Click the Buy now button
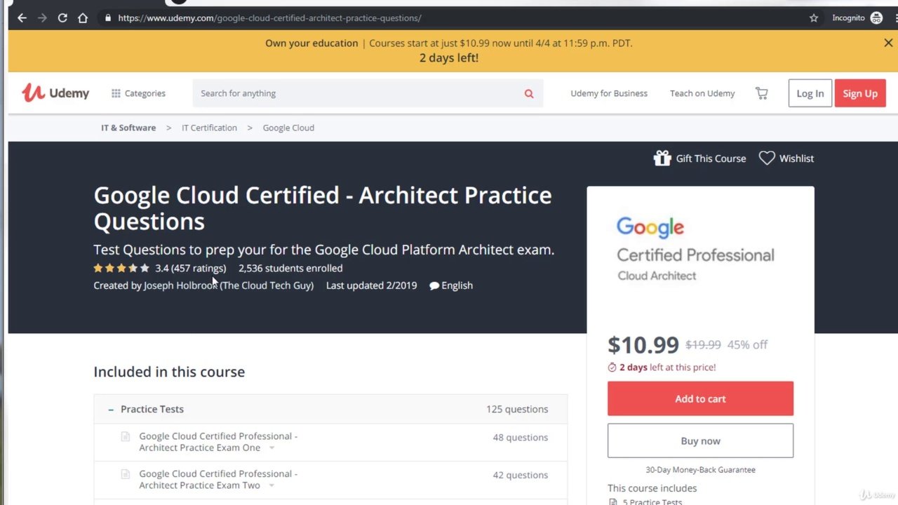The height and width of the screenshot is (505, 898). point(699,440)
